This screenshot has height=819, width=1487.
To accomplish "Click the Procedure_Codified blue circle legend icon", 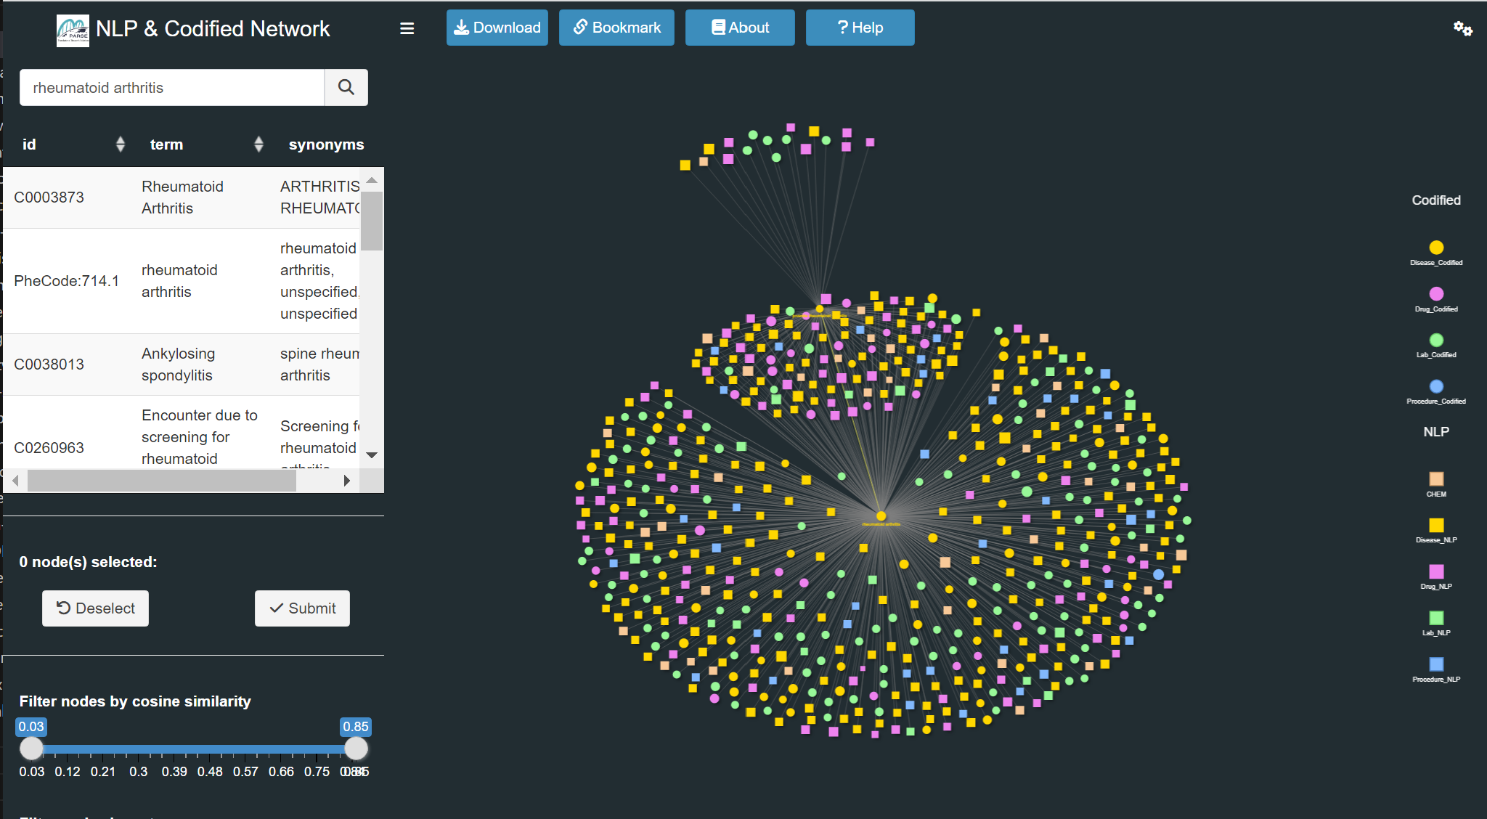I will (1435, 386).
